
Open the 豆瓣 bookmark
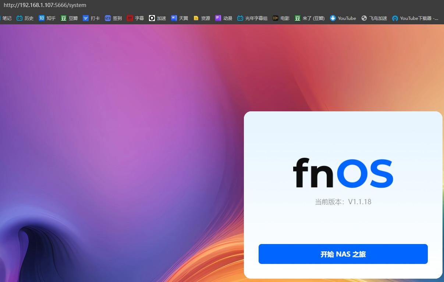69,18
